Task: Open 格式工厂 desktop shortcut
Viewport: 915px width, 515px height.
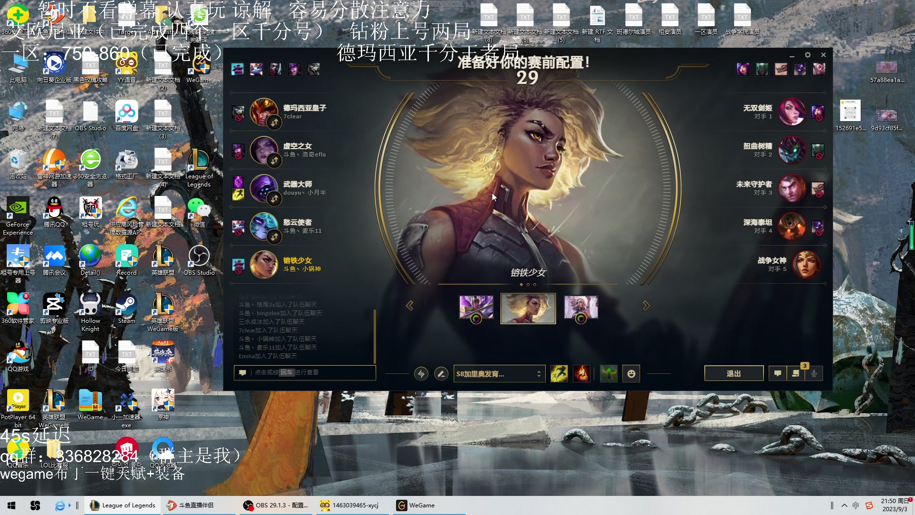Action: coord(127,164)
